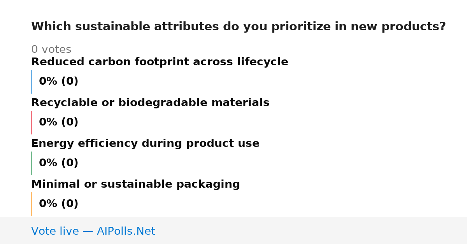Click the blue bar under Reduced carbon footprint
The height and width of the screenshot is (244, 467).
tap(31, 82)
